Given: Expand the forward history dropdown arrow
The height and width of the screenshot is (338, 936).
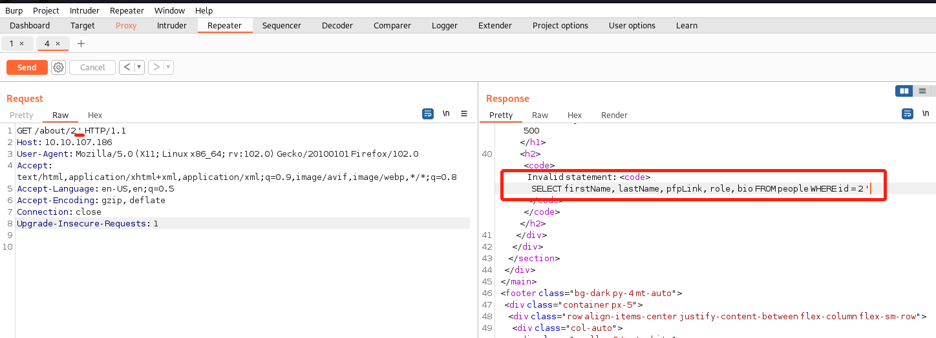Looking at the screenshot, I should [168, 67].
